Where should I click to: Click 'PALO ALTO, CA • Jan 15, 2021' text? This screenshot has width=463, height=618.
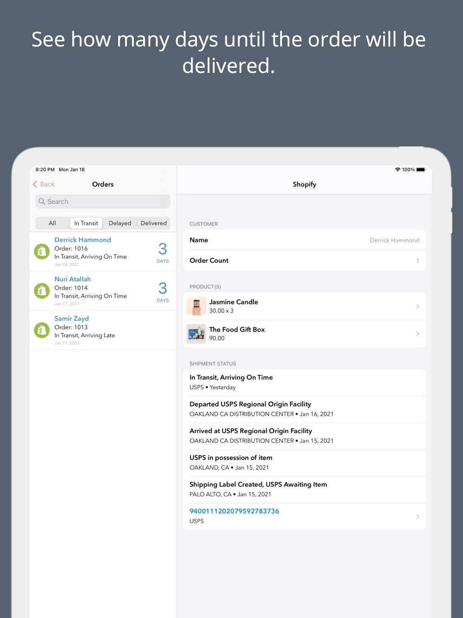tap(231, 494)
